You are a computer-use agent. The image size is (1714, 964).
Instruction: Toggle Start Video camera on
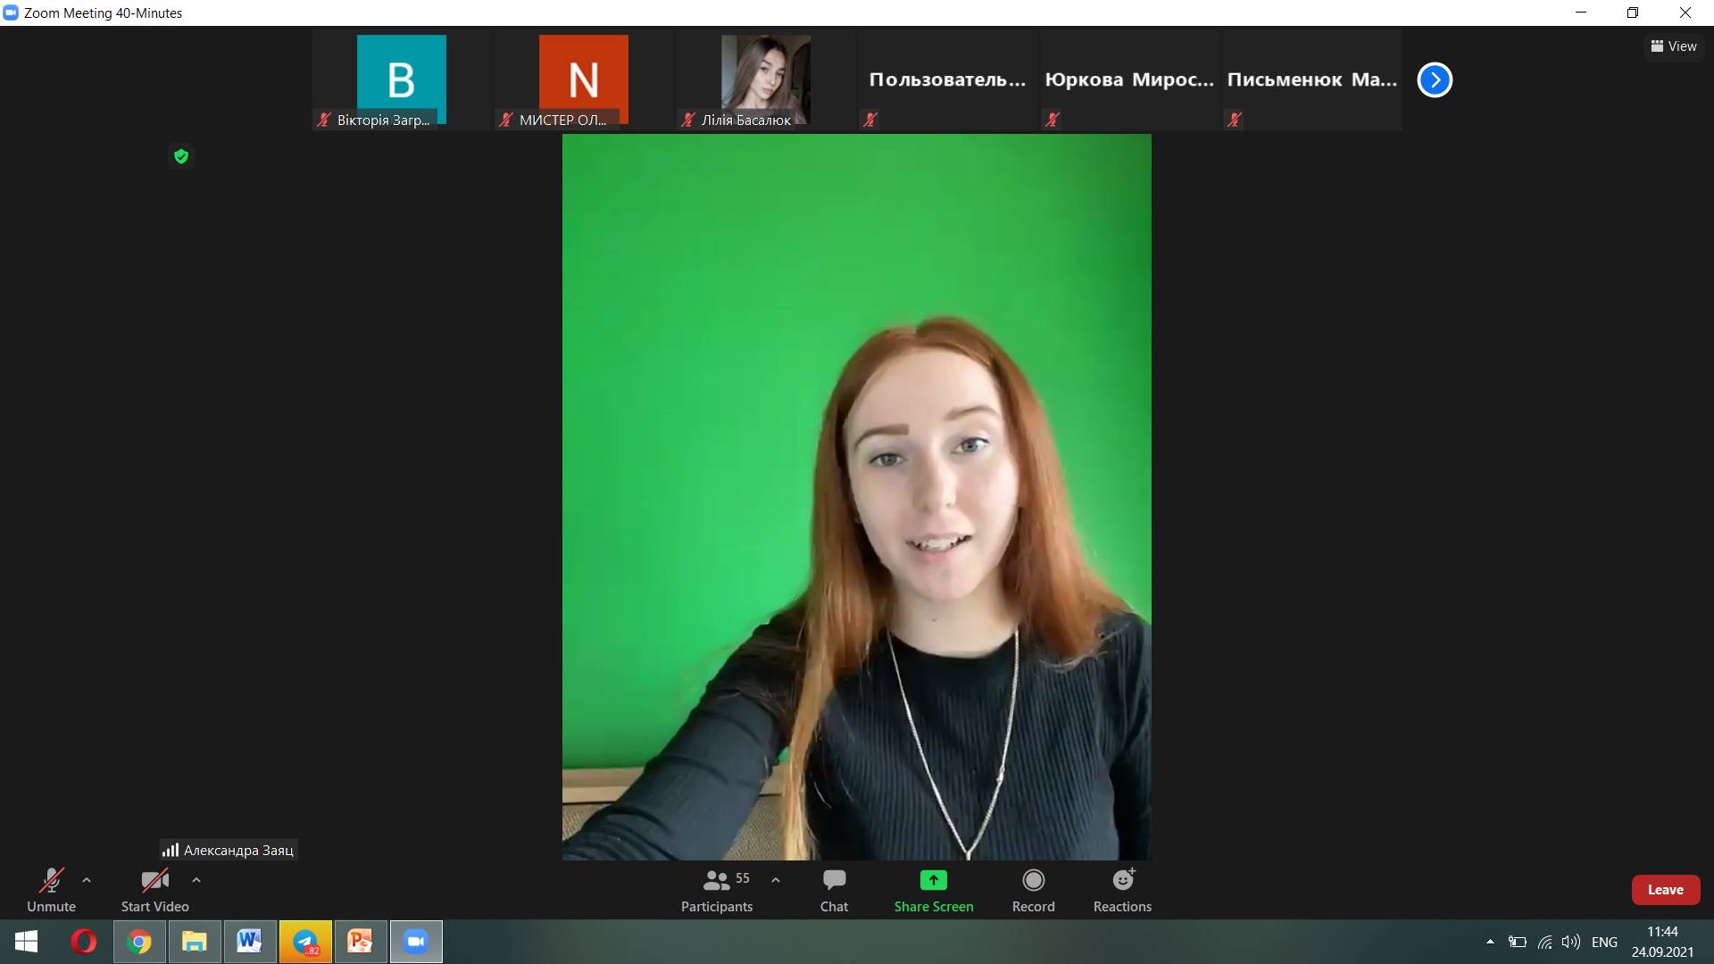154,881
